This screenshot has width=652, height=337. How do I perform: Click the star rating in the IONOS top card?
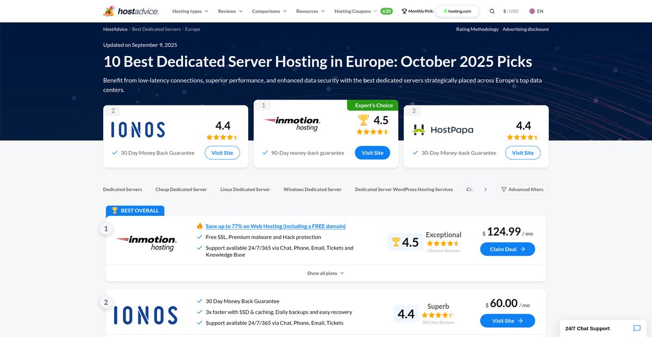tap(222, 138)
